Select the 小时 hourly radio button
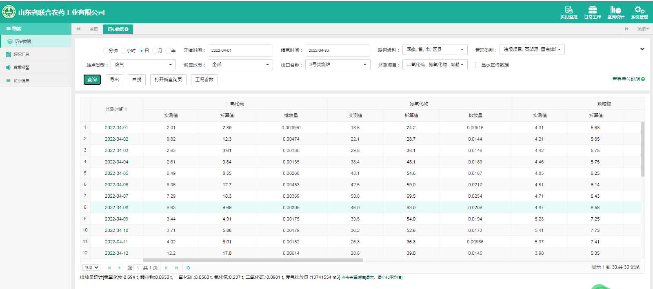Screen dimensions: 653x289 tap(124, 51)
